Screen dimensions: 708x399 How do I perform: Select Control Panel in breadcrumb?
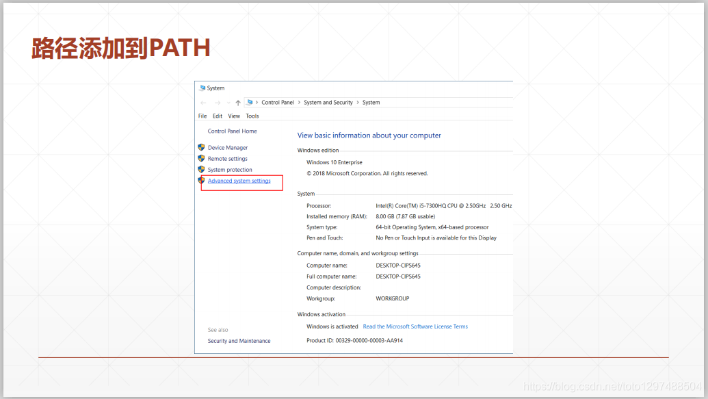(x=278, y=103)
